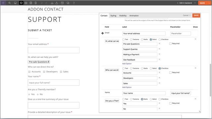This screenshot has width=212, height=119.
Task: Check the Developers checkbox in form preview
Action: click(x=44, y=72)
